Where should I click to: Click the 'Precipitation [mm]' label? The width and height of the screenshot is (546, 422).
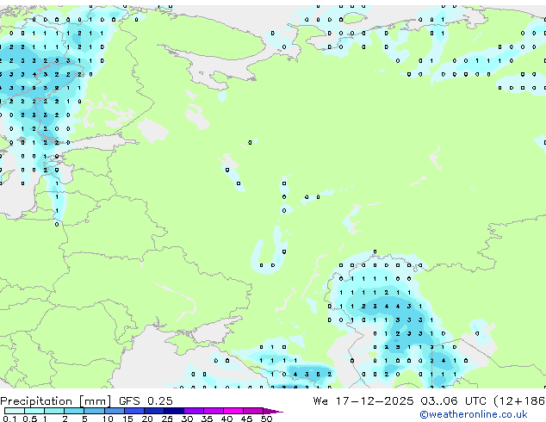(56, 401)
